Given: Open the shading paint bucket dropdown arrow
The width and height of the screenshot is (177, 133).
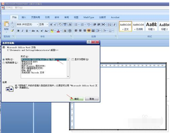Looking at the screenshot, I should (107, 30).
